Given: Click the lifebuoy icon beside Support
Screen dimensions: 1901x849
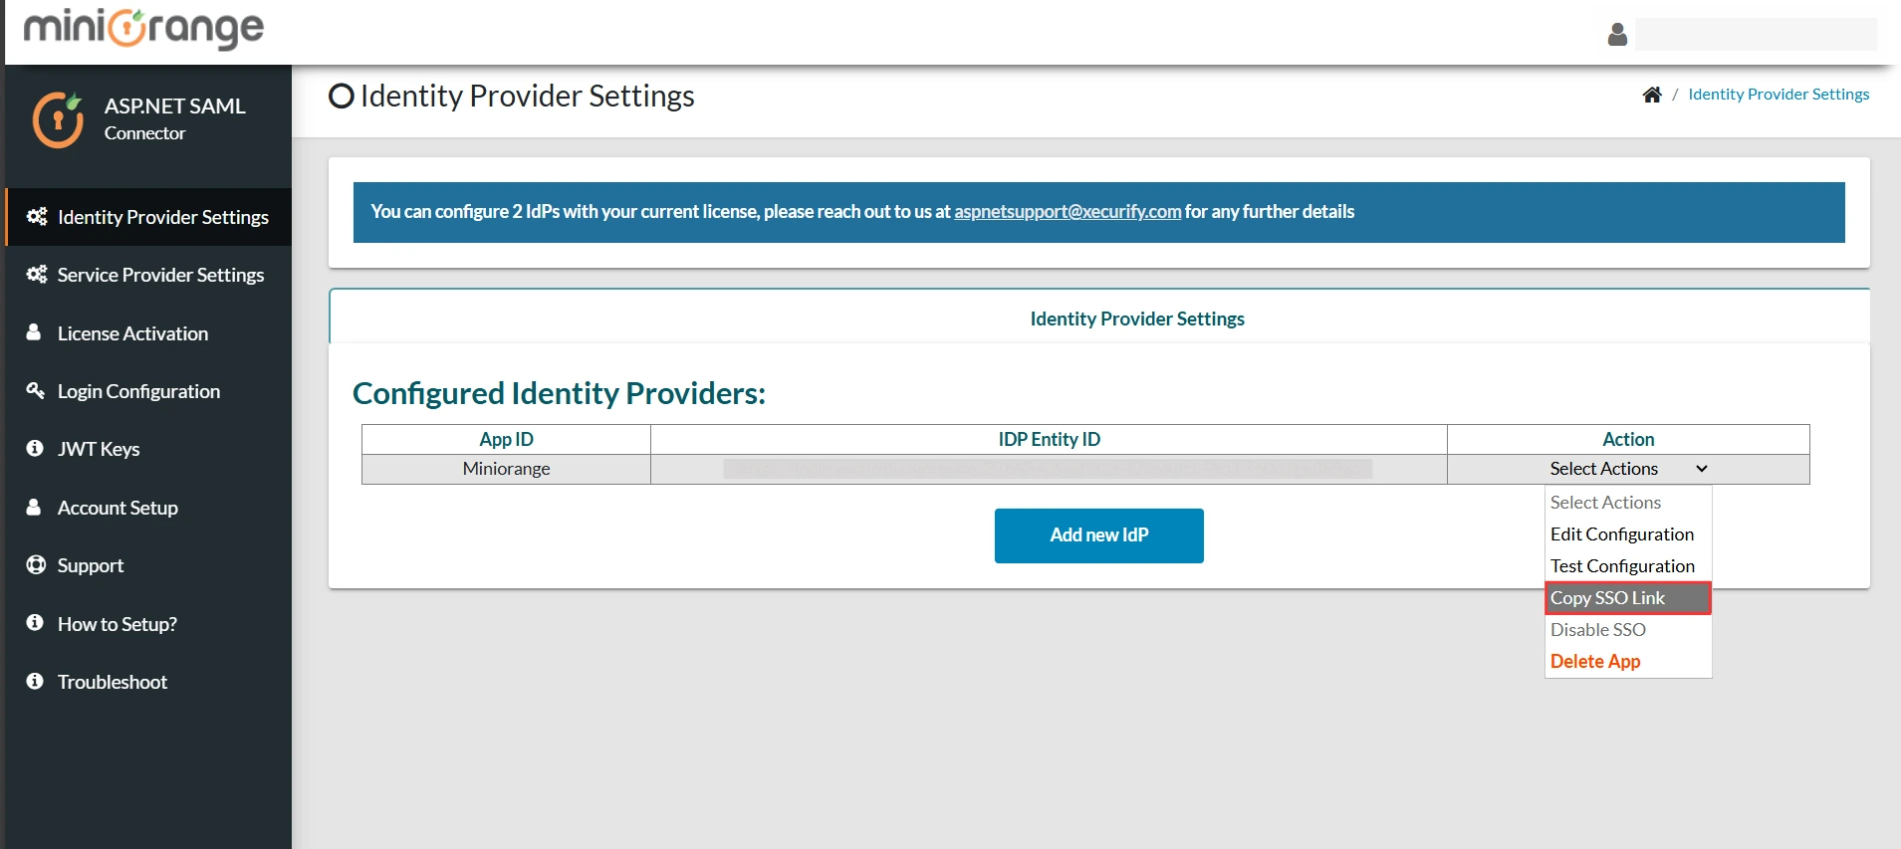Looking at the screenshot, I should [36, 565].
